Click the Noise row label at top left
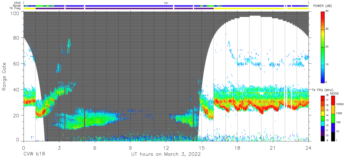This screenshot has width=347, height=160. [x=17, y=6]
